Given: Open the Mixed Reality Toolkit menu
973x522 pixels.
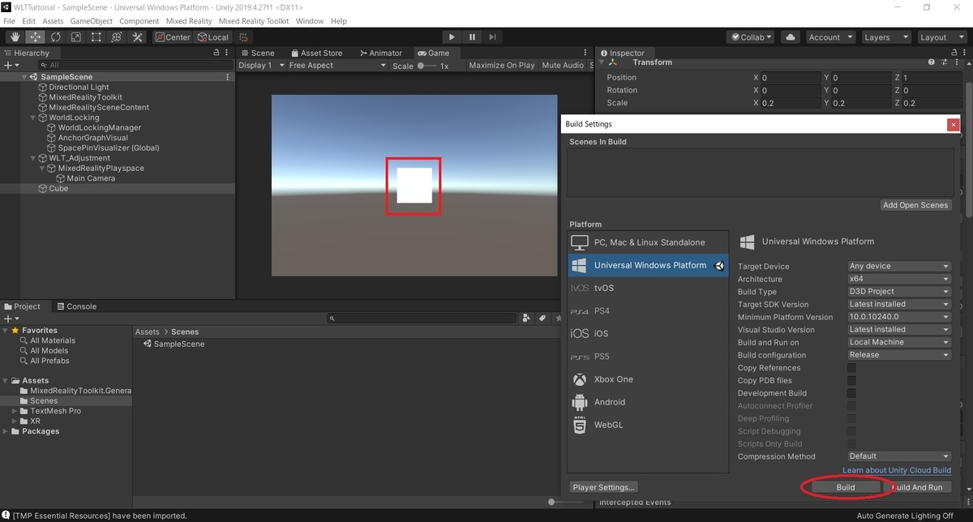Looking at the screenshot, I should [x=254, y=21].
